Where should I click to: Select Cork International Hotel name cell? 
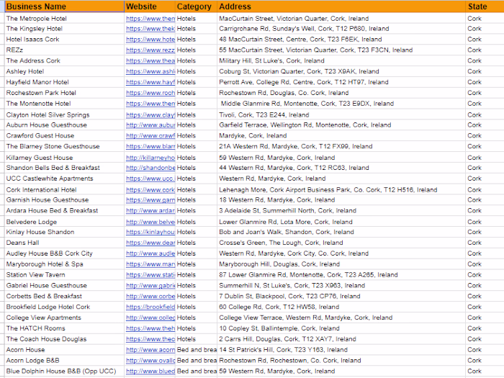[x=64, y=190]
